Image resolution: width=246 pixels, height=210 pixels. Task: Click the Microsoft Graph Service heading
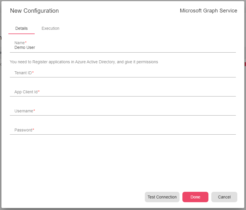tap(208, 11)
